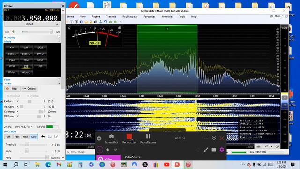Open the Receive menu tab
The image size is (300, 169).
[x=96, y=17]
